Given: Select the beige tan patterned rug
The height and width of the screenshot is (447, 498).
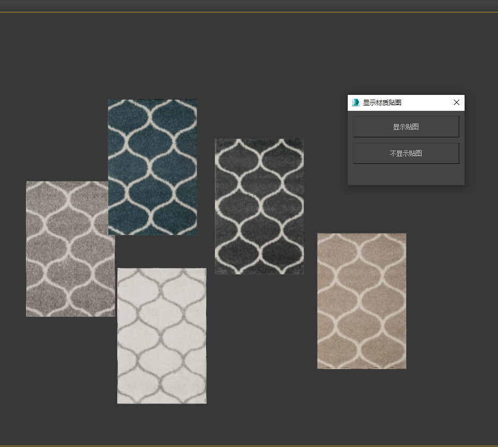Looking at the screenshot, I should [x=362, y=301].
